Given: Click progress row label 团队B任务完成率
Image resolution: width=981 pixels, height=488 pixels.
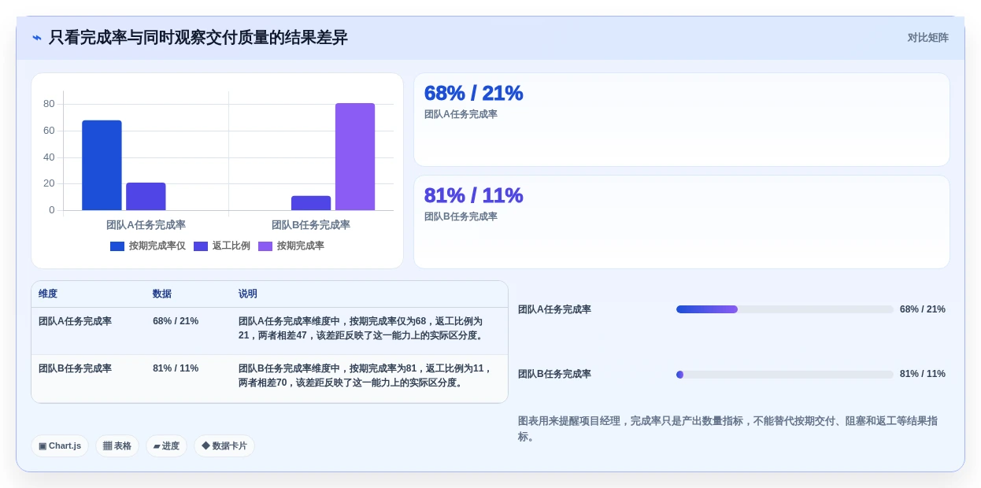Looking at the screenshot, I should (x=554, y=374).
